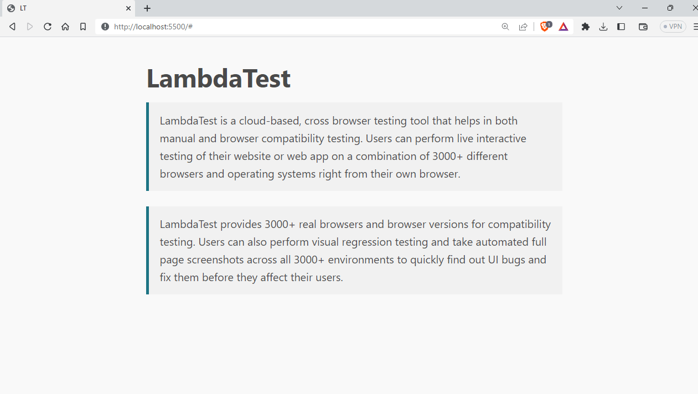Go to the browser home page
This screenshot has height=394, width=698.
[x=65, y=26]
